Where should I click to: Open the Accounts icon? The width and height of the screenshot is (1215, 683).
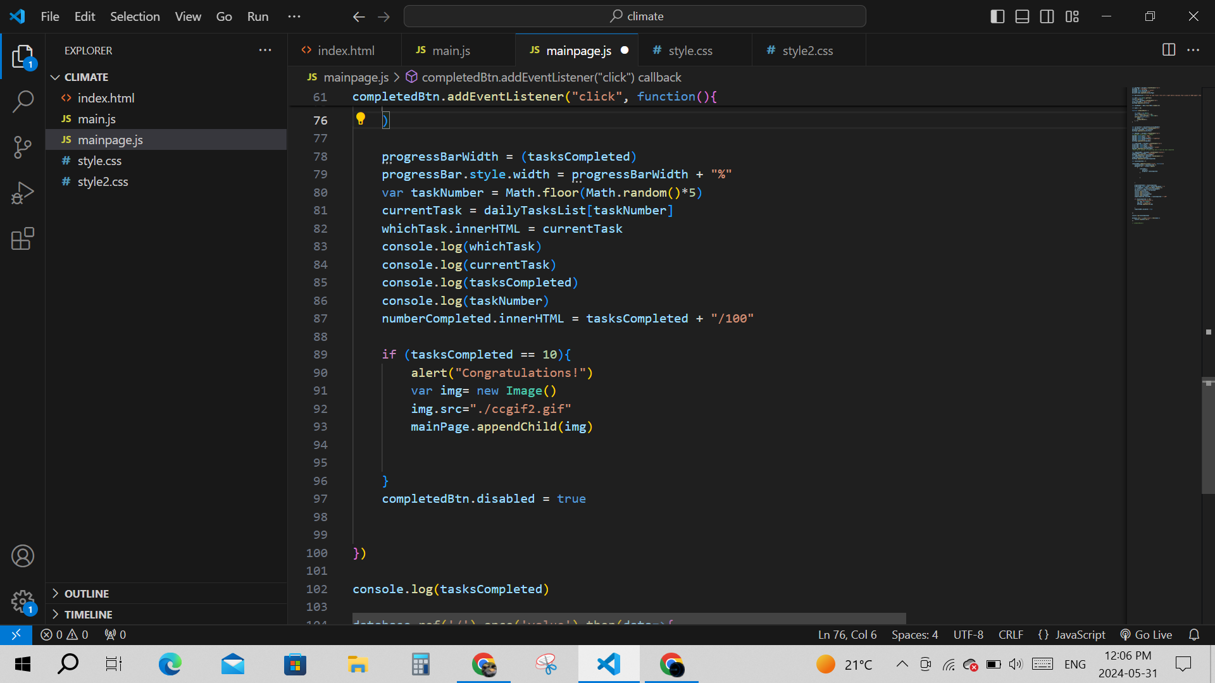(x=23, y=556)
